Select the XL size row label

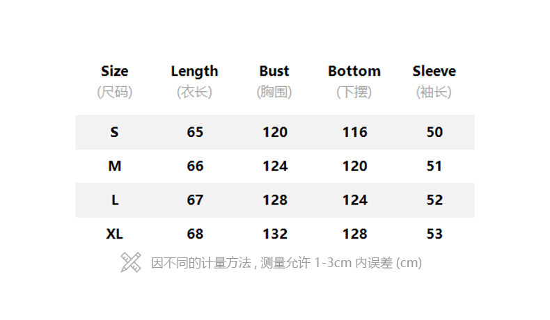[x=115, y=234]
